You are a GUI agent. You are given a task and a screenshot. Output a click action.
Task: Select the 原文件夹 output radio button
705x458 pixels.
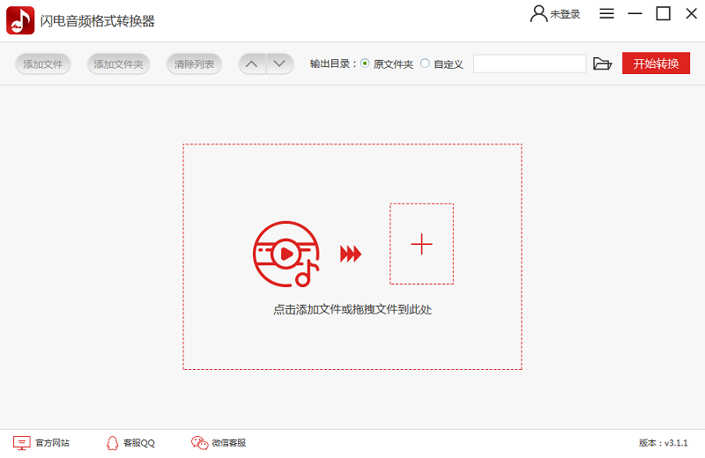pyautogui.click(x=365, y=63)
